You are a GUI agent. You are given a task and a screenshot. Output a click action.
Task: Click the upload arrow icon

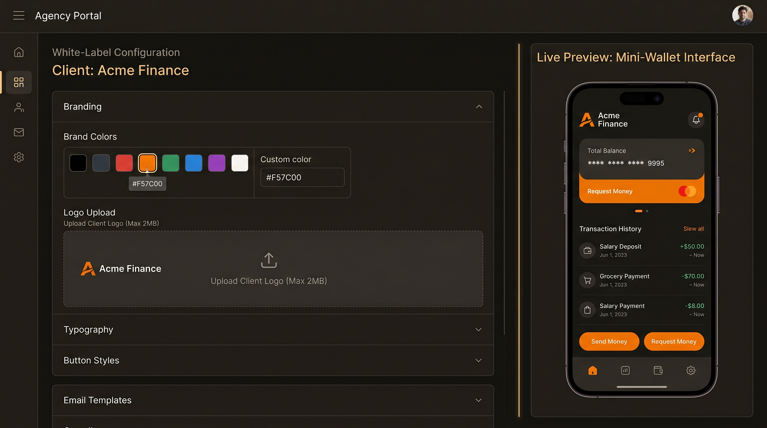[269, 260]
